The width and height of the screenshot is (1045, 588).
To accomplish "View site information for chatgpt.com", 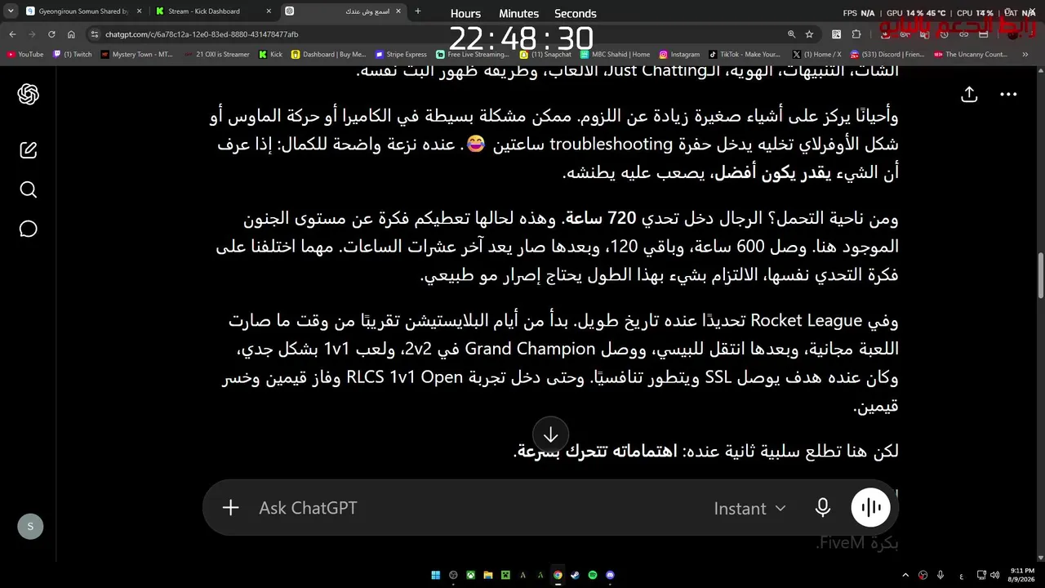I will [x=95, y=34].
